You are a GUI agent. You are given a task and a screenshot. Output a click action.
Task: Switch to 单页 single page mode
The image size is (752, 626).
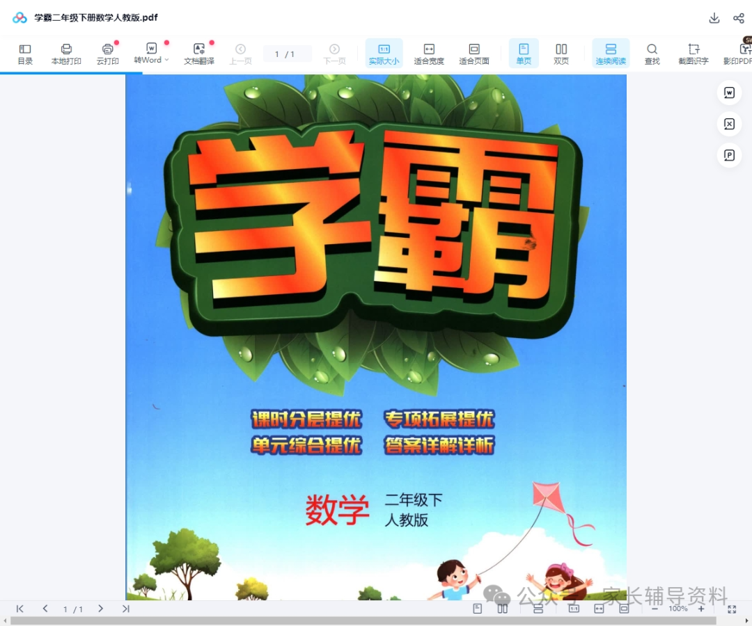click(x=524, y=54)
